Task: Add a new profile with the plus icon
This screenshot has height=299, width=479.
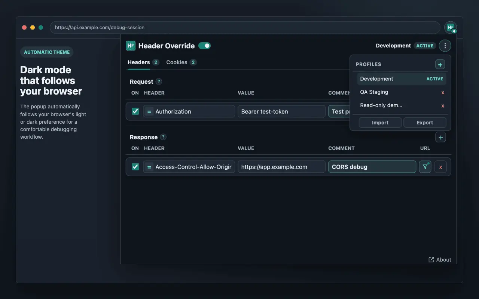Action: [440, 65]
